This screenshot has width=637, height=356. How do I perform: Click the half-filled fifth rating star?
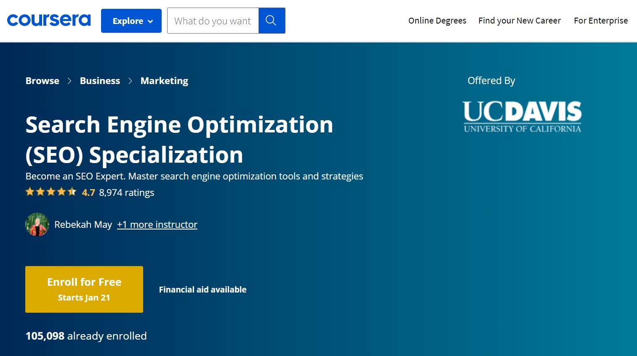[72, 192]
